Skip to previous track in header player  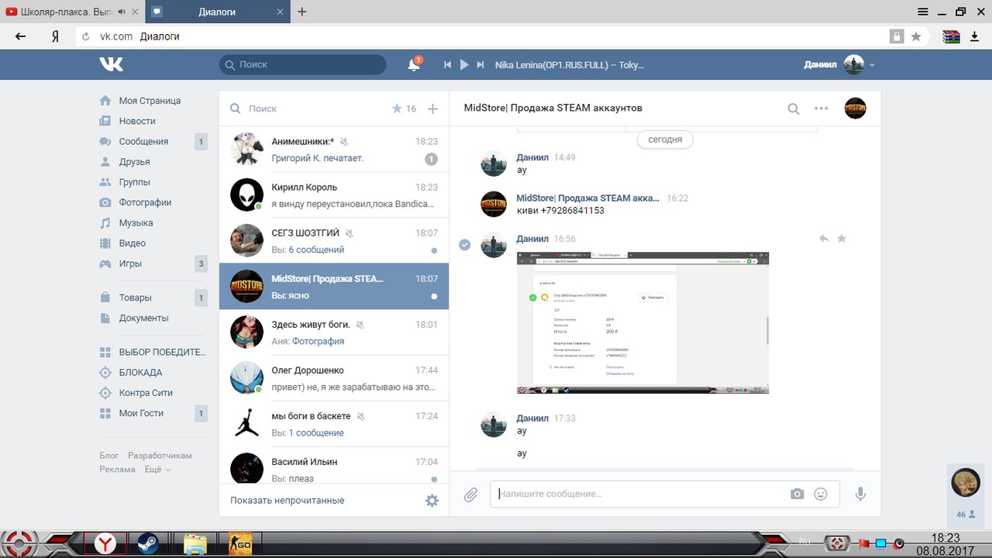click(x=448, y=65)
